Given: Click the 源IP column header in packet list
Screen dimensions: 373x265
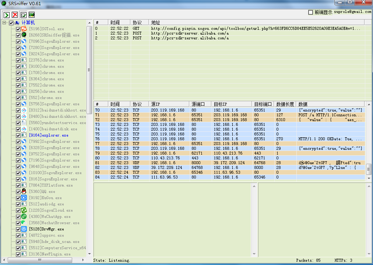Looking at the screenshot, I should [169, 104].
